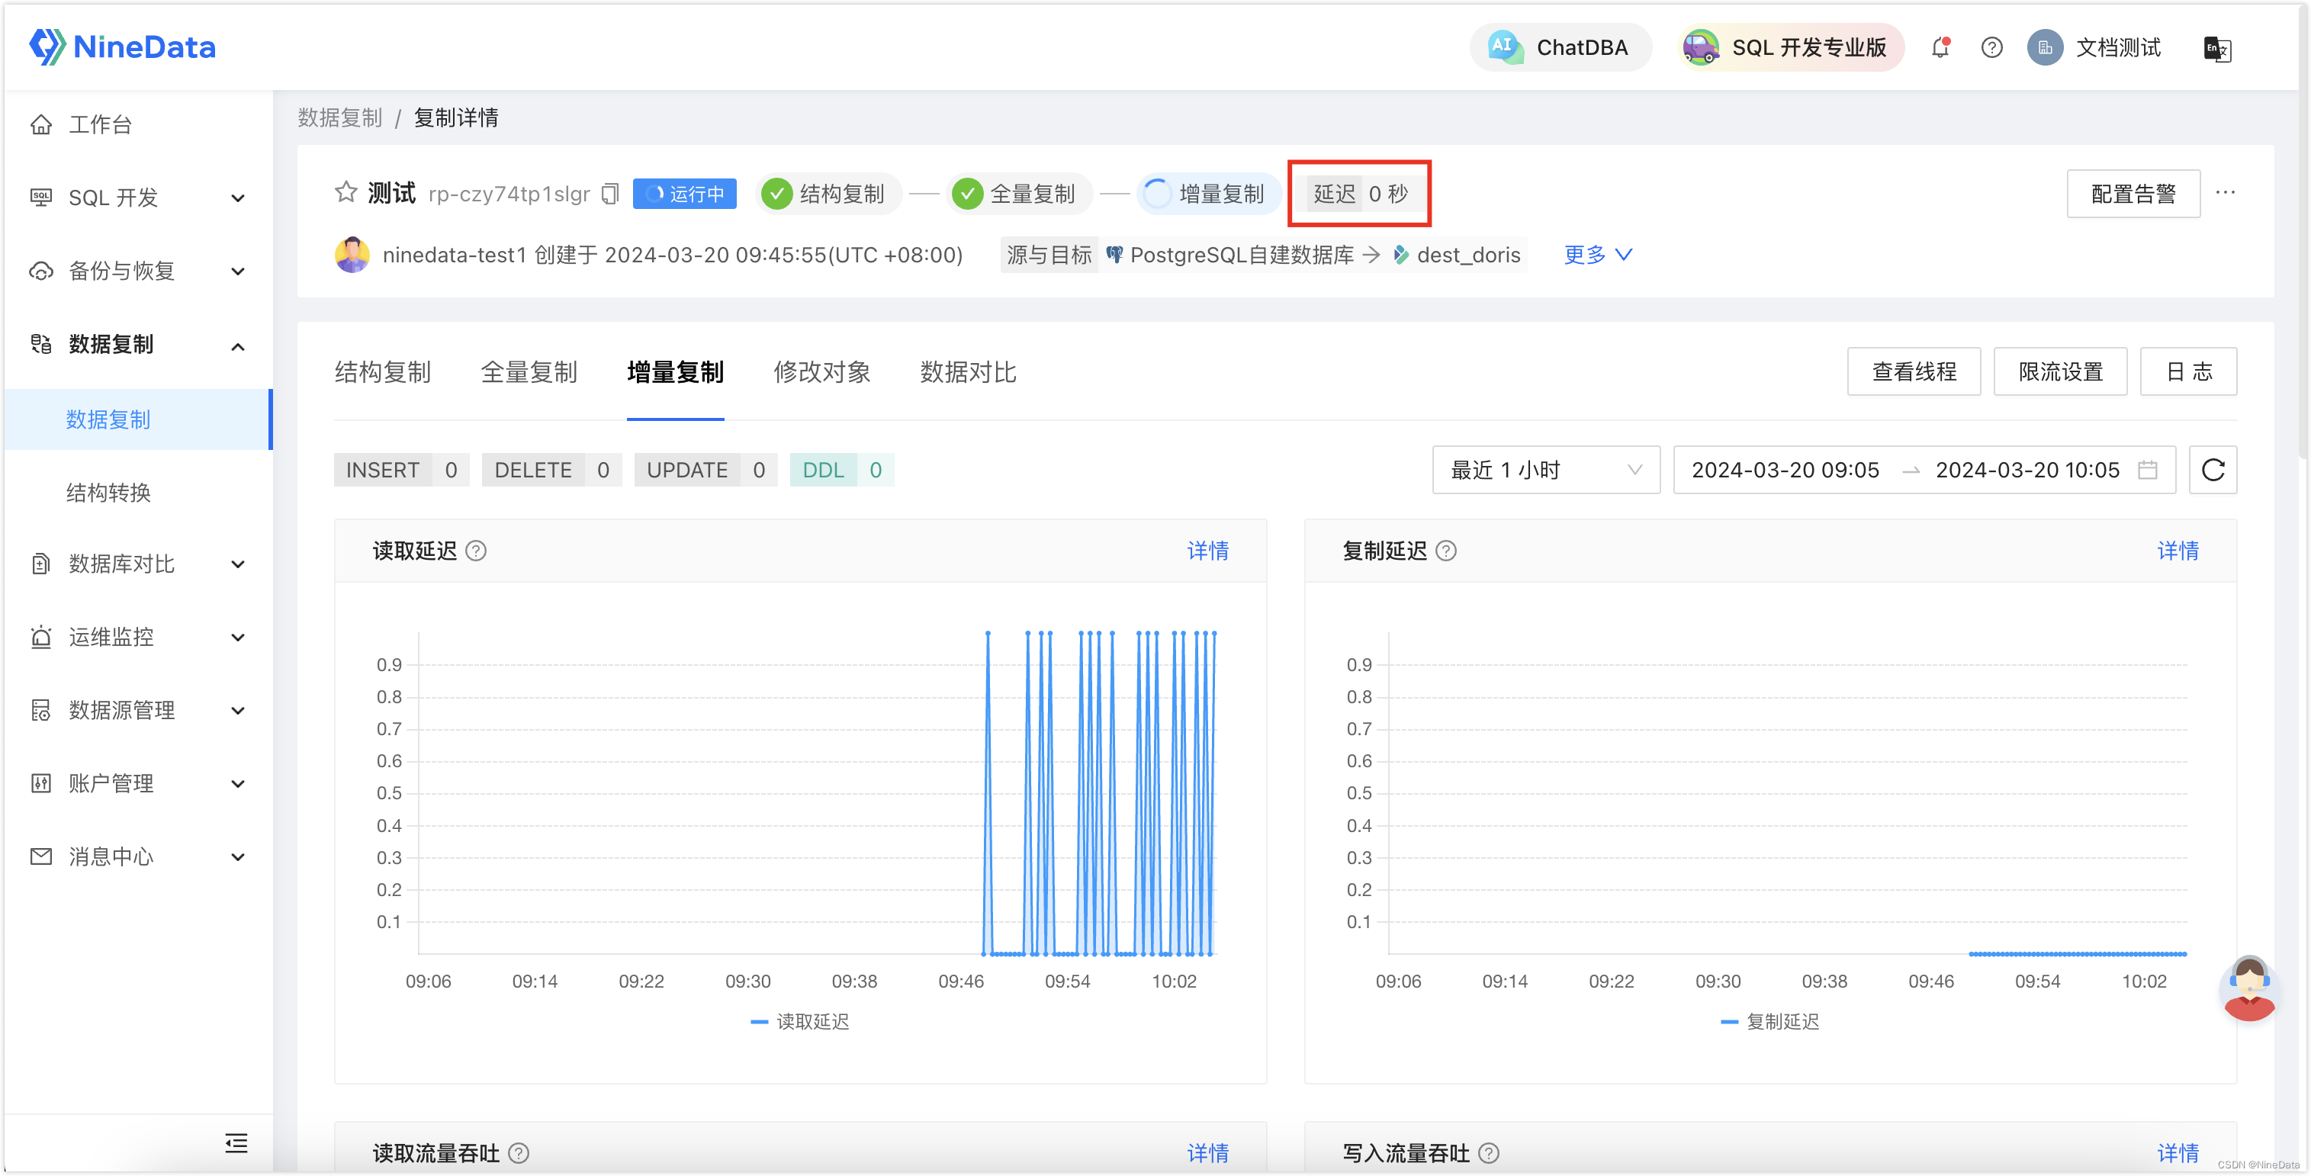Open the 更多 dropdown
The height and width of the screenshot is (1176, 2311).
(x=1597, y=255)
